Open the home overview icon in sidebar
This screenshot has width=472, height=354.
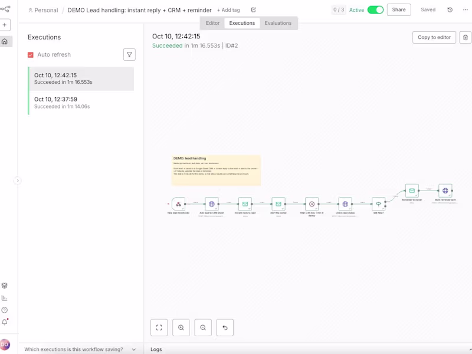(5, 41)
